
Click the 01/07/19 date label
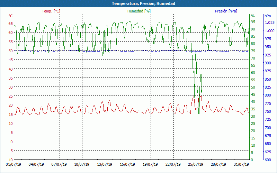click(x=14, y=165)
